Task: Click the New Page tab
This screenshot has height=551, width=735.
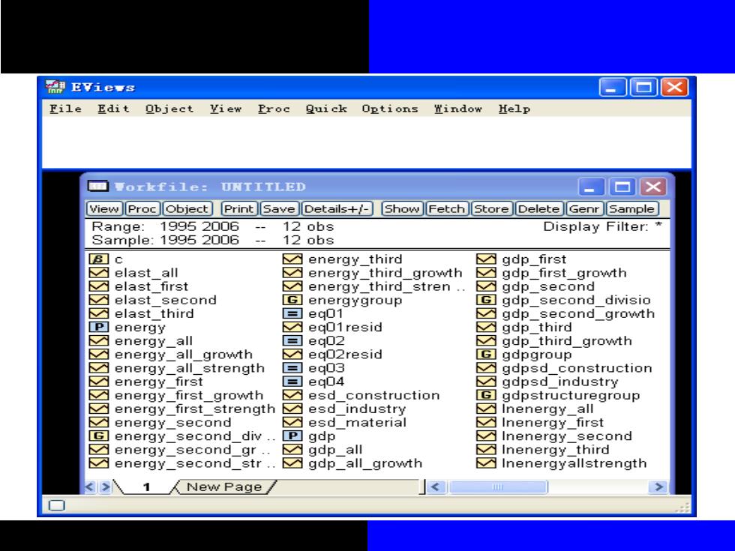Action: tap(224, 487)
